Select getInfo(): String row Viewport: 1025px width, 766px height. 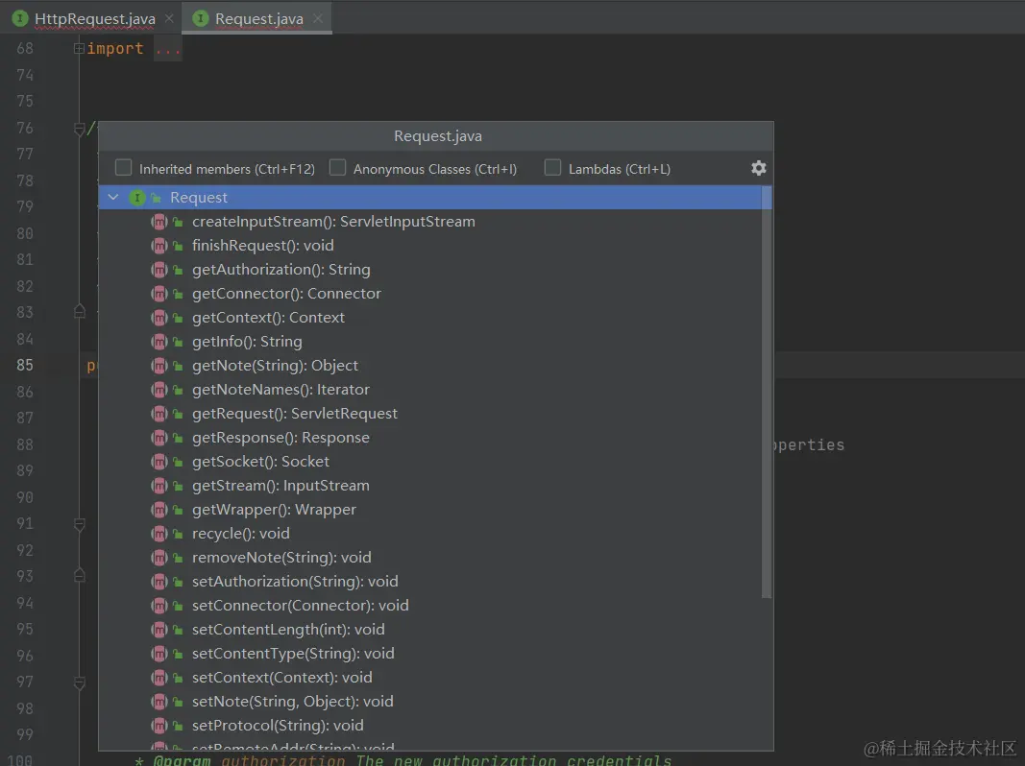(430, 342)
